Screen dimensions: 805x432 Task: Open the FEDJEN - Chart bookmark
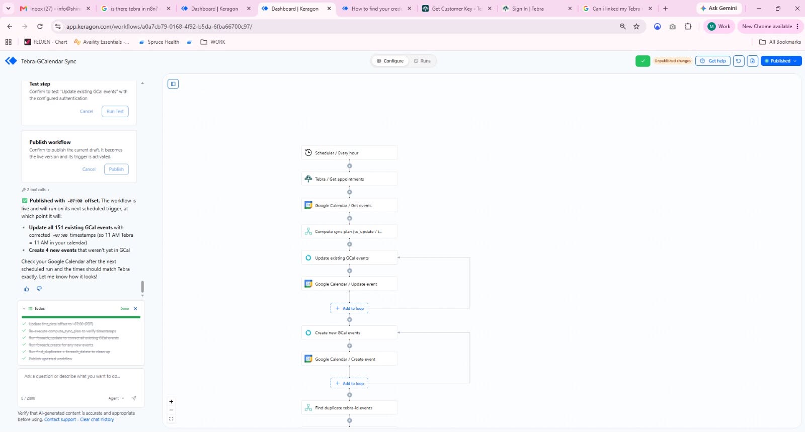(46, 42)
